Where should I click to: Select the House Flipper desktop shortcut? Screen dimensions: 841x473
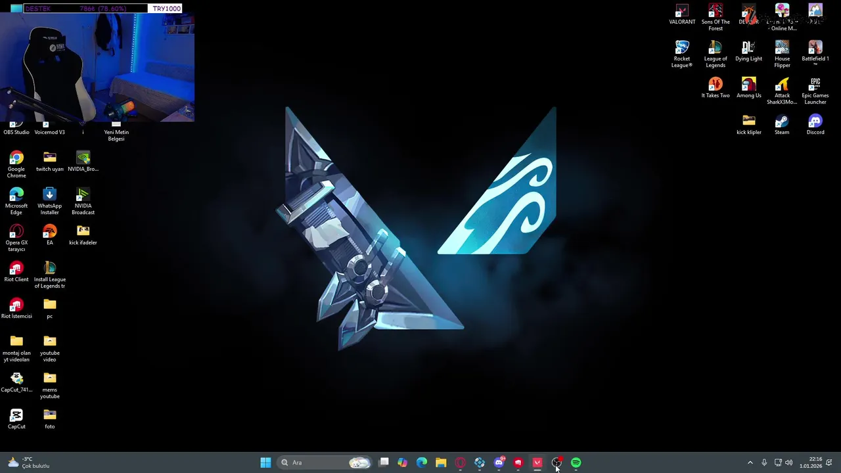(782, 55)
